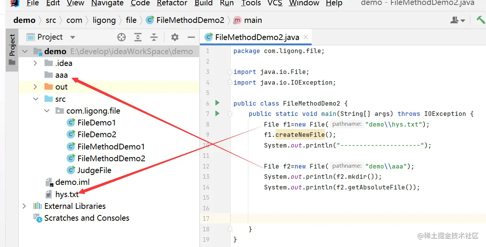Click the main method breadcrumb
486x247 pixels.
pos(248,20)
